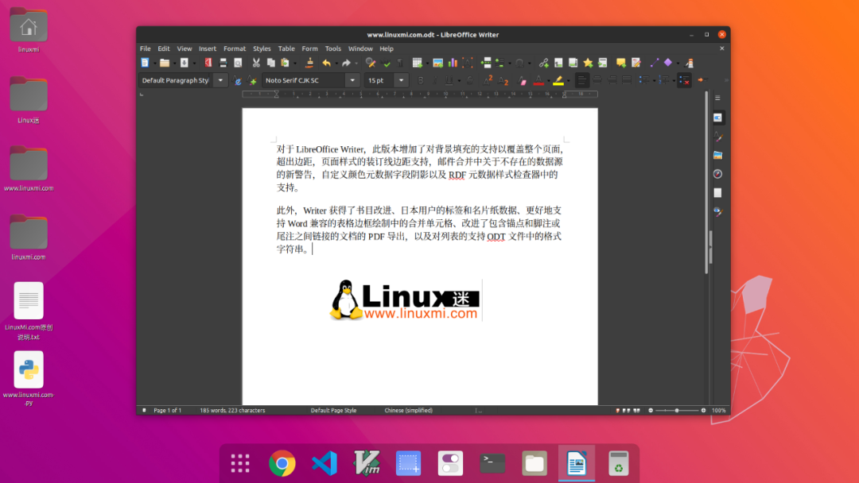Insert a text box
This screenshot has height=483, width=859.
coord(468,63)
